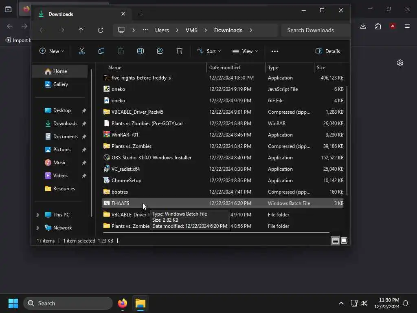Click uBlock Origin icon in Firefox
The image size is (417, 313).
pos(393,26)
